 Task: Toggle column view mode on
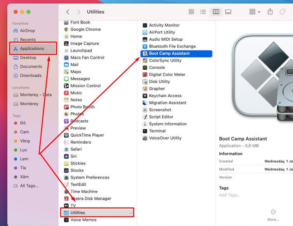(216, 12)
